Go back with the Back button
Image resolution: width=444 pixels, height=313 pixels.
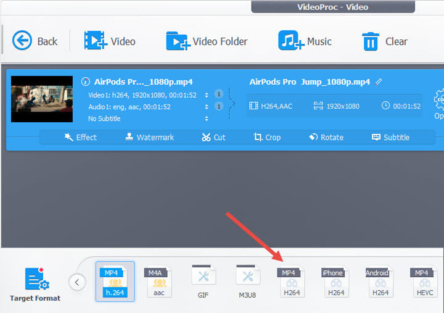coord(35,41)
